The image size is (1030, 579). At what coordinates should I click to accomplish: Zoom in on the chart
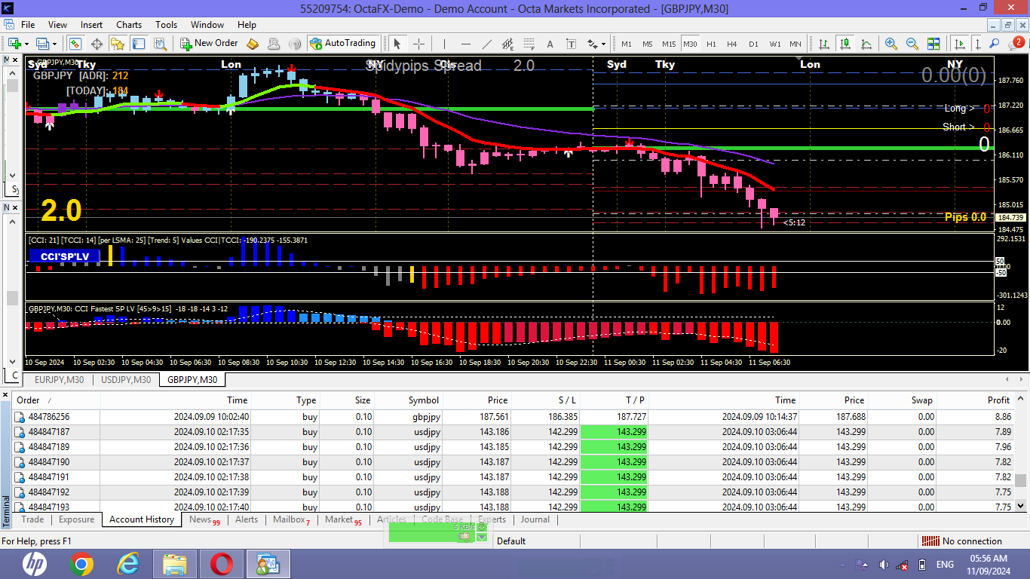(891, 44)
